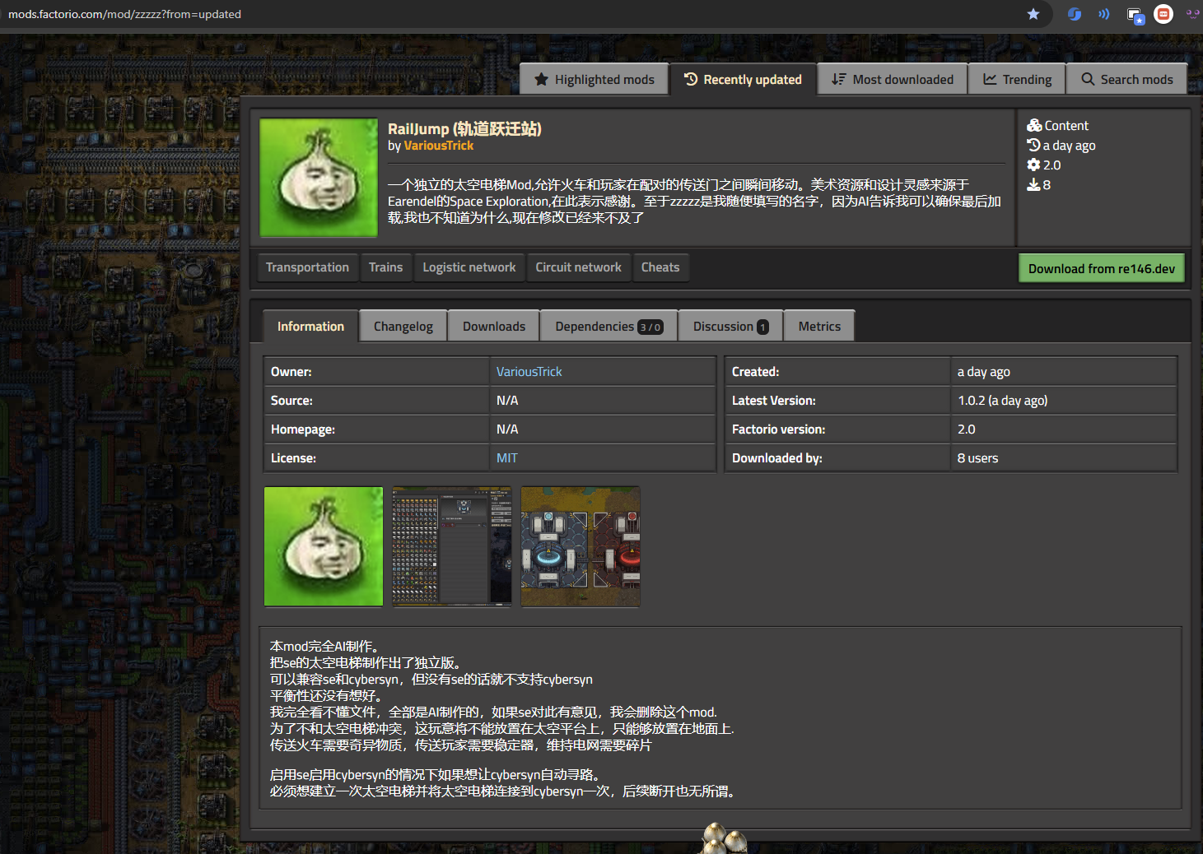This screenshot has height=854, width=1203.
Task: Click the blue swirl extension icon
Action: pyautogui.click(x=1075, y=14)
